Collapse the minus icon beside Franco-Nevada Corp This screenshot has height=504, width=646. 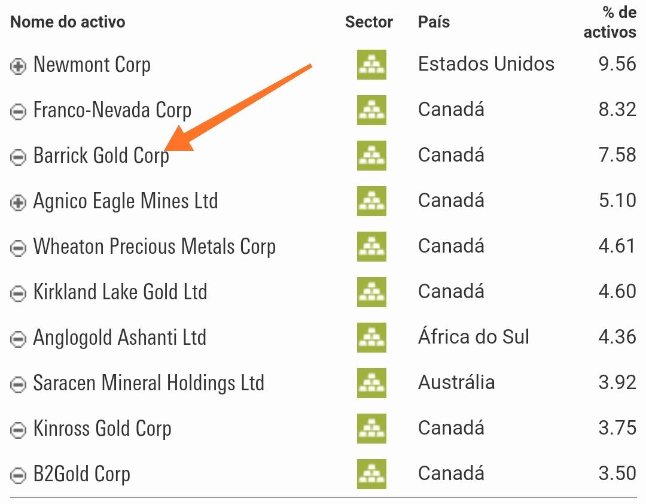coord(19,112)
